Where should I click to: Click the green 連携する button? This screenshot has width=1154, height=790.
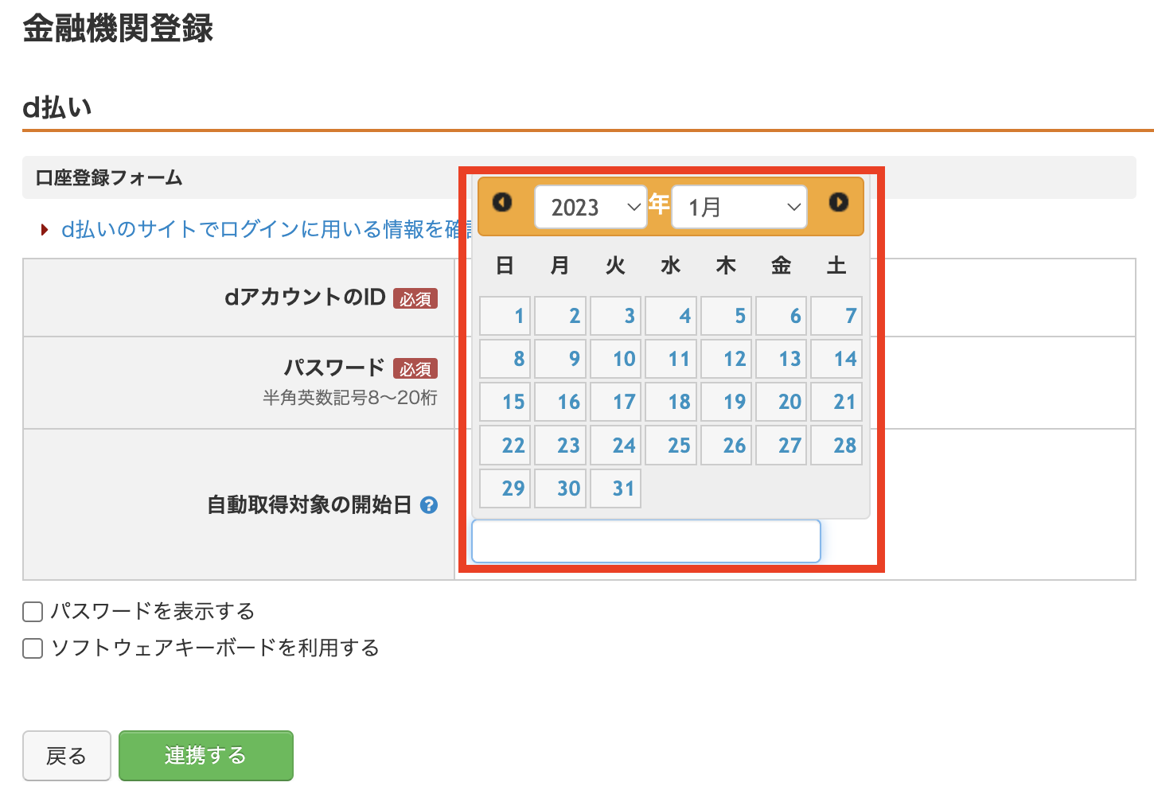tap(206, 756)
